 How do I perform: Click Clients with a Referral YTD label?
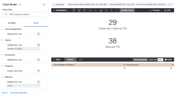113,28
